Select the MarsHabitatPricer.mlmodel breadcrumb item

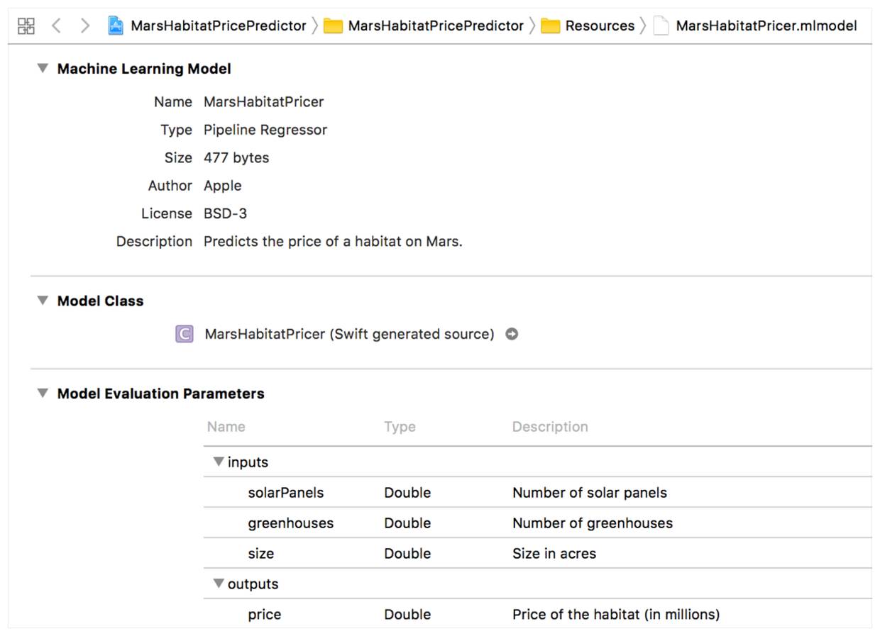click(x=766, y=26)
